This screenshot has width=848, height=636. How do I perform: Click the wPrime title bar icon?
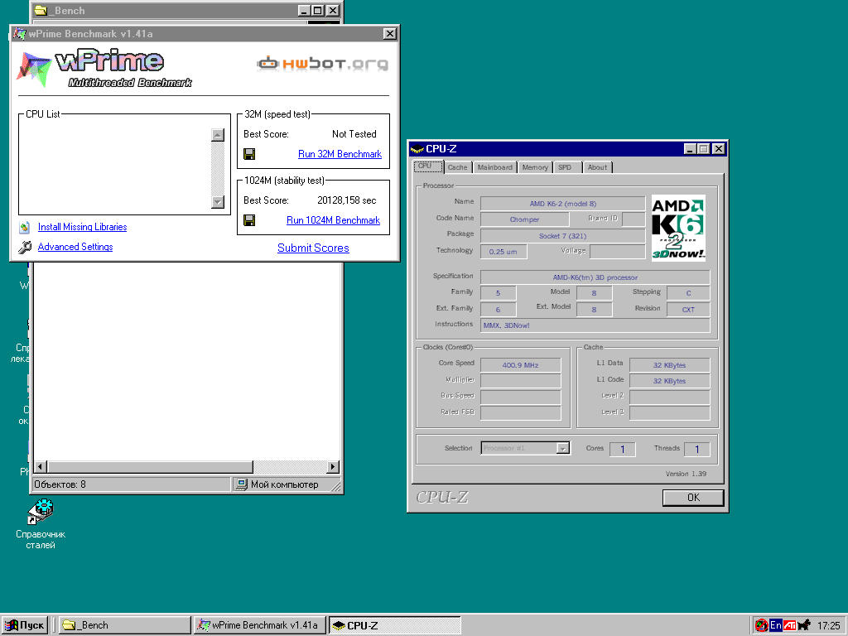(20, 34)
